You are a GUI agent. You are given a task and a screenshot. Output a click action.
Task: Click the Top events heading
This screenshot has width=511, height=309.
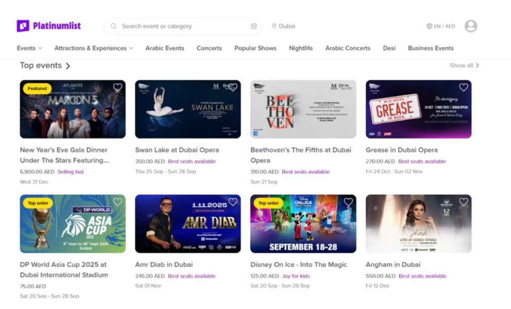point(41,65)
